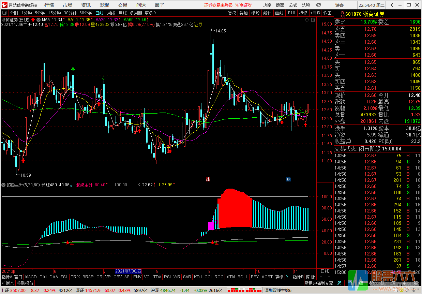Click red buy arrow near 10.59 low

click(x=23, y=161)
